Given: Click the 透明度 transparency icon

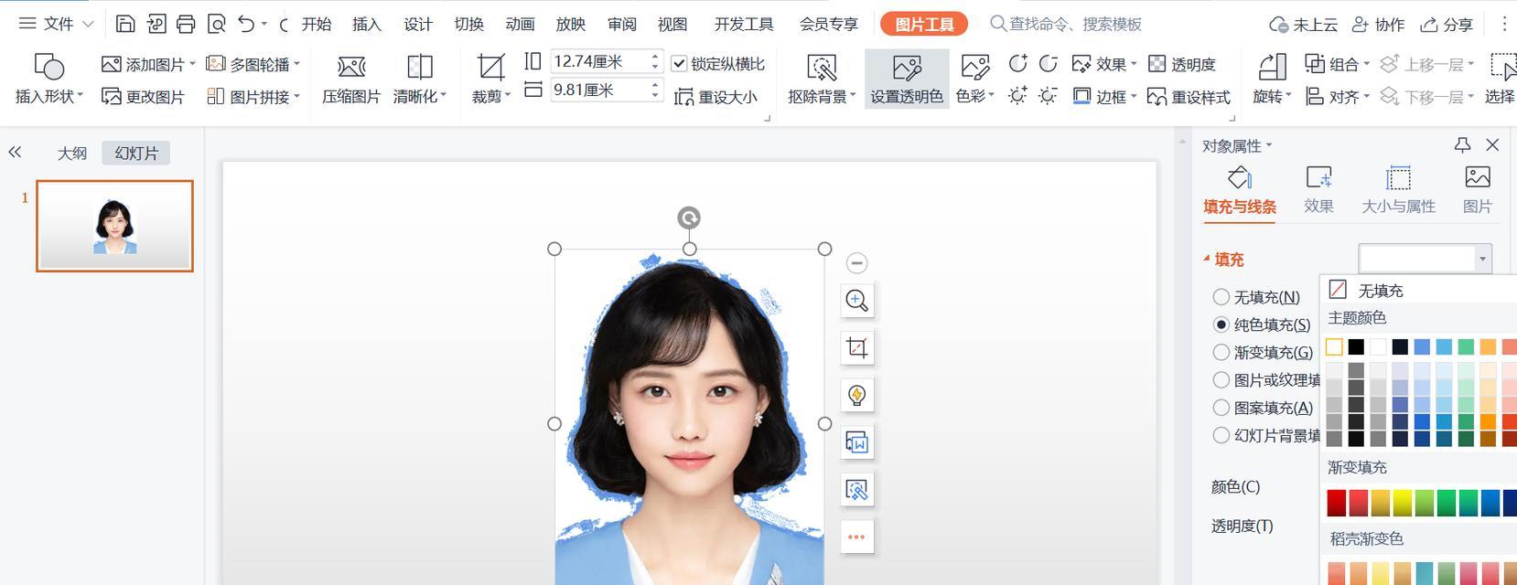Looking at the screenshot, I should pyautogui.click(x=1157, y=64).
